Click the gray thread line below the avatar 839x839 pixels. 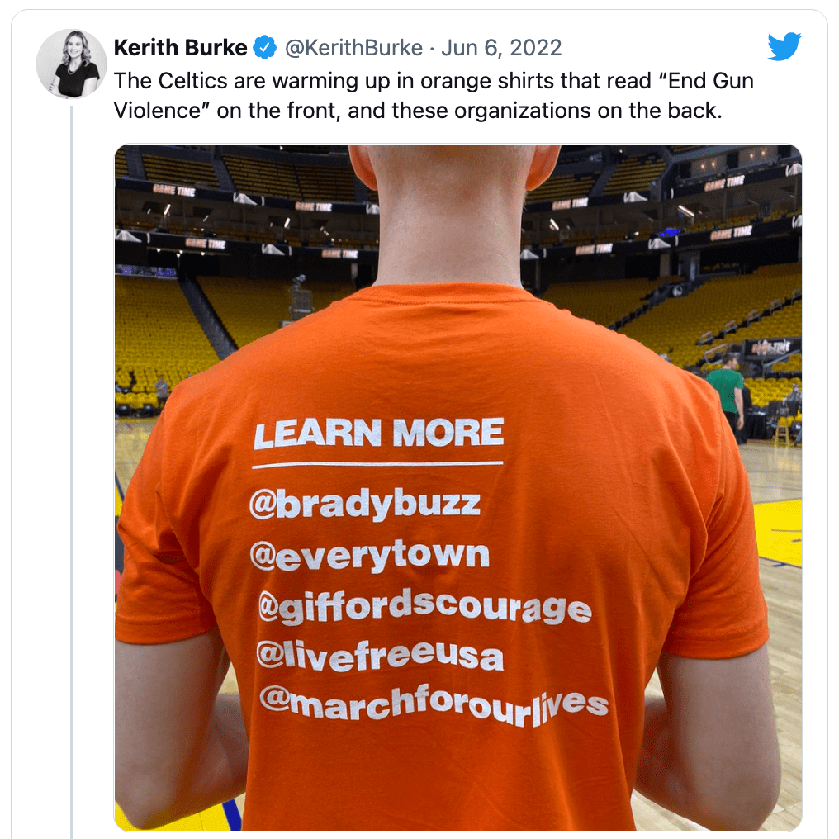[x=72, y=472]
